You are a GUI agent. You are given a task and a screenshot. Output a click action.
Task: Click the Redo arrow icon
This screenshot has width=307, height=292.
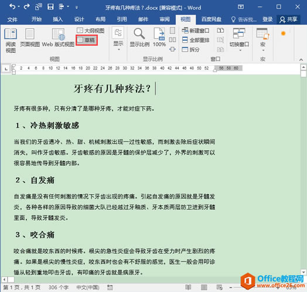tap(26, 7)
